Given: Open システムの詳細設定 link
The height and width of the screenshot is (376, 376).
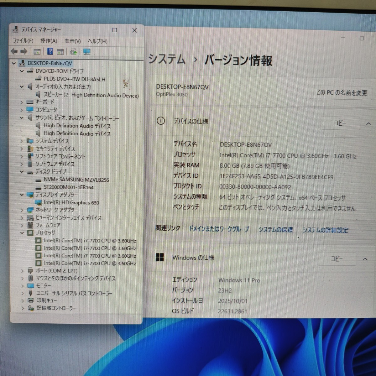Looking at the screenshot, I should pos(325,230).
